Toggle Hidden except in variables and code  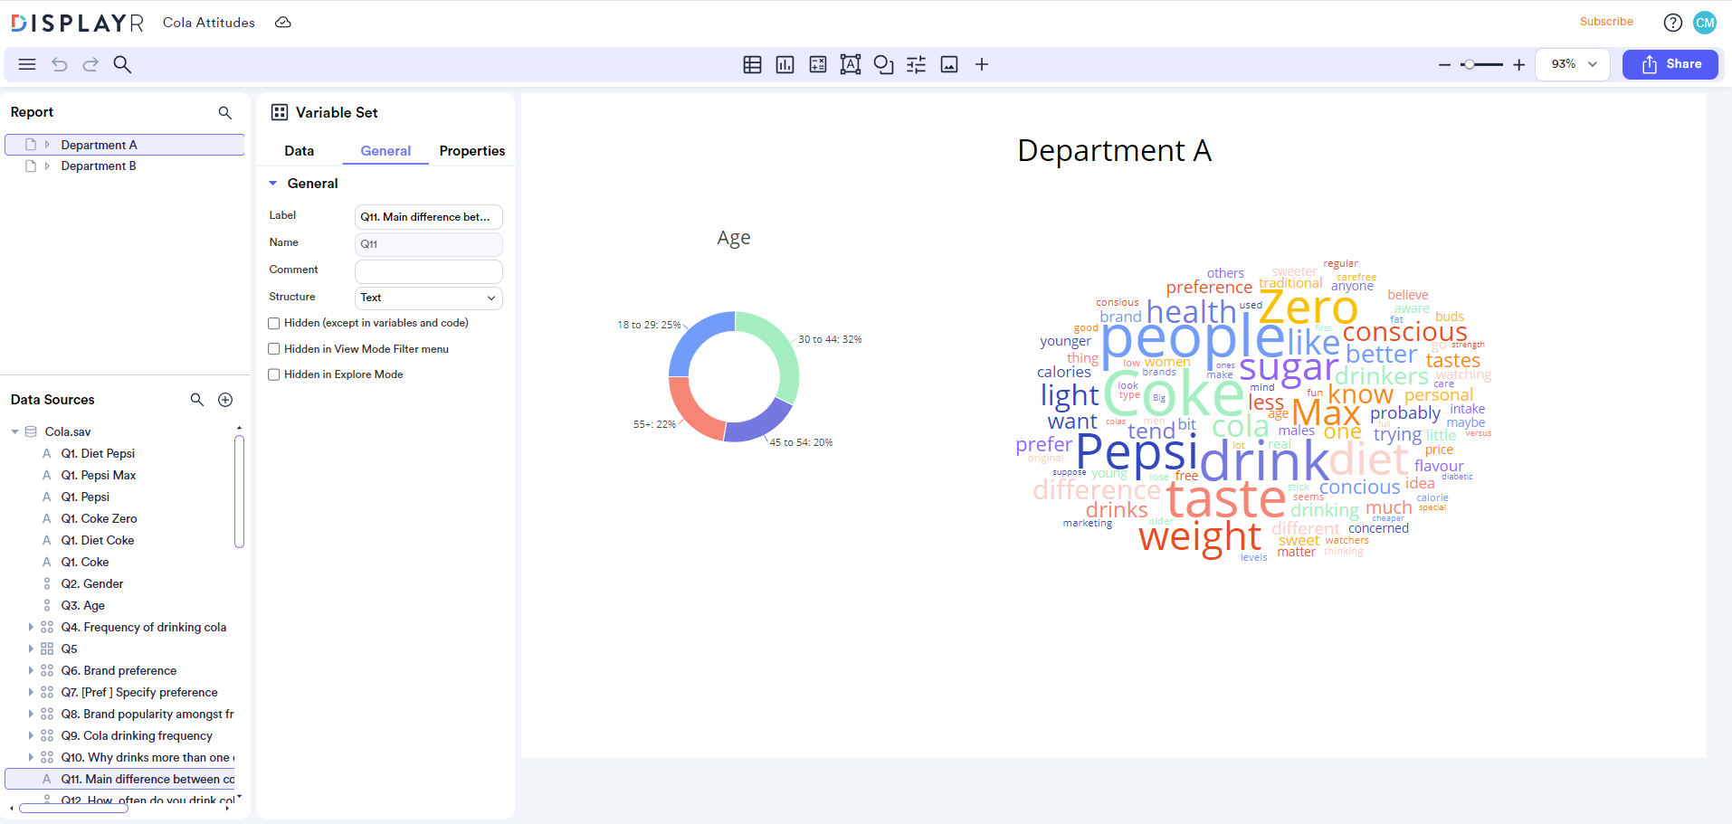pos(274,323)
